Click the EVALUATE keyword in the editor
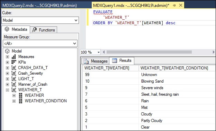 pos(103,12)
